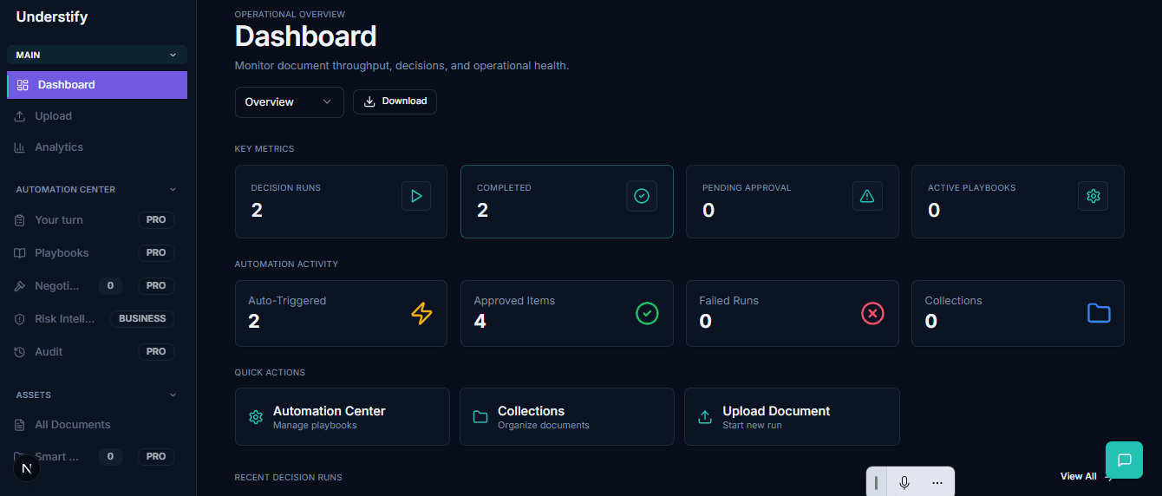
Task: Click the Audit history clock icon
Action: pos(20,352)
